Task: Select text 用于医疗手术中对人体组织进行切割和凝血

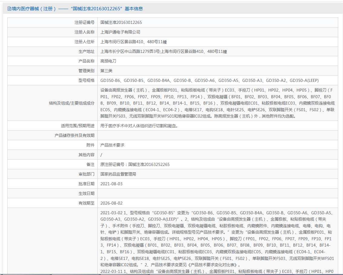Action: coord(139,126)
